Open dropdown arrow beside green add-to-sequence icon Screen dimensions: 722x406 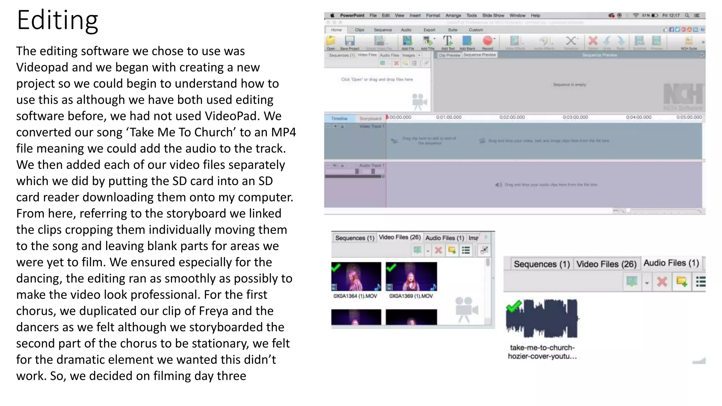(647, 283)
